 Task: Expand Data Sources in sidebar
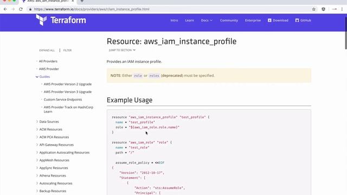point(49,122)
